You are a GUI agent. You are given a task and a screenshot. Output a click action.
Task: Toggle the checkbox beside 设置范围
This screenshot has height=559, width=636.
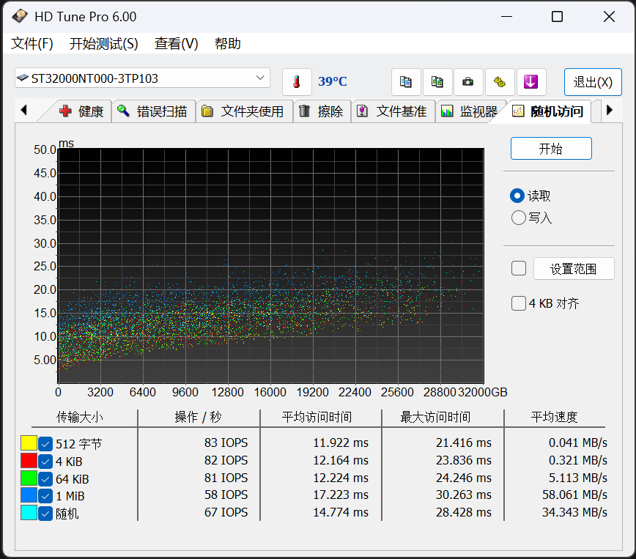[x=518, y=268]
